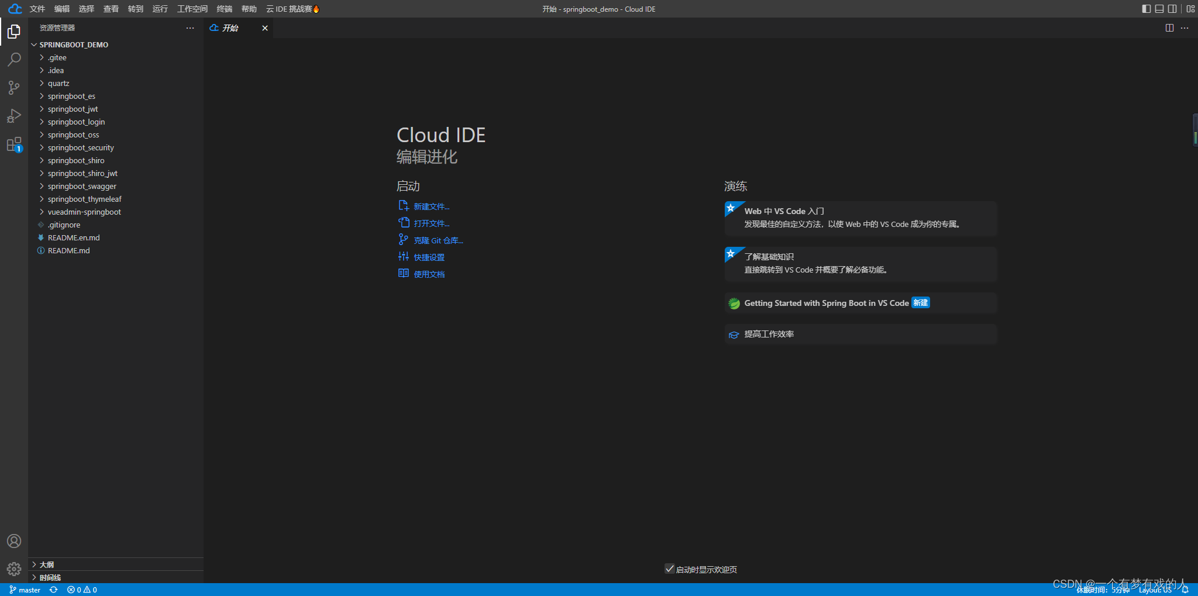
Task: Split the editor to the right
Action: pyautogui.click(x=1169, y=28)
